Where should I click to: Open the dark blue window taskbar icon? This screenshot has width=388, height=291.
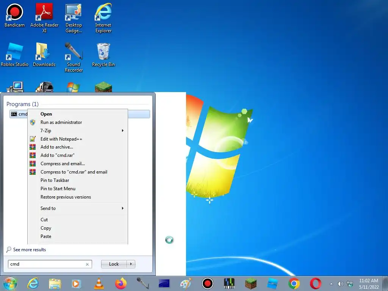(164, 283)
